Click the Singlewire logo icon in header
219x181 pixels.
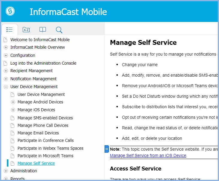[10, 11]
